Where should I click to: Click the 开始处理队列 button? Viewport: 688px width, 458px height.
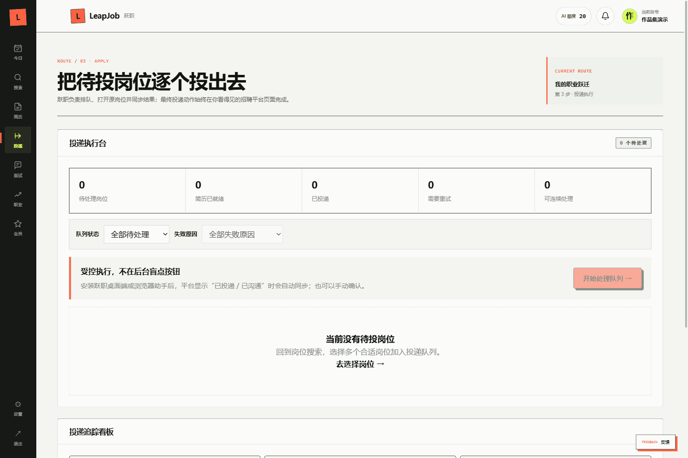point(607,278)
